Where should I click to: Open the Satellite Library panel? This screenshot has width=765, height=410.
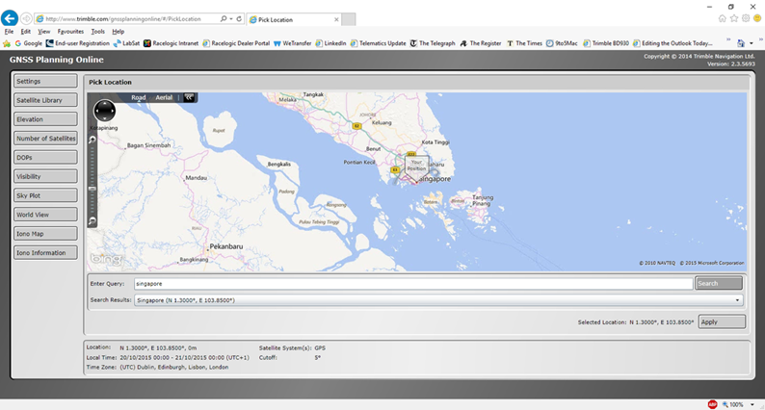coord(45,100)
